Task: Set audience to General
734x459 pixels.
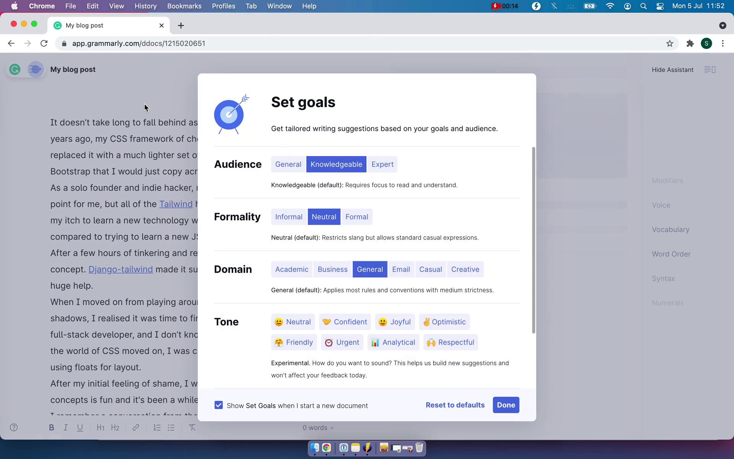Action: coord(288,164)
